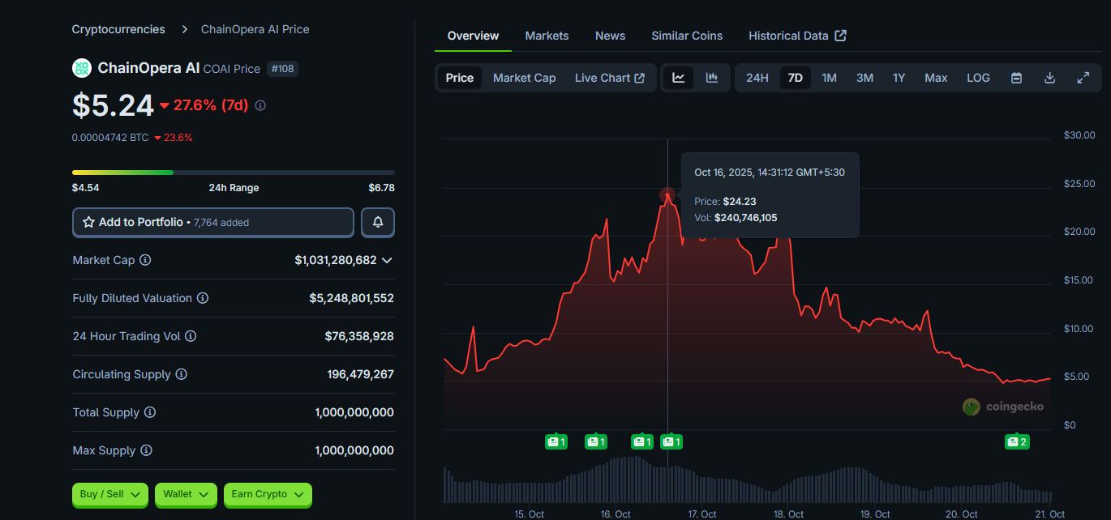Image resolution: width=1111 pixels, height=520 pixels.
Task: Switch to line chart view icon
Action: pyautogui.click(x=679, y=78)
